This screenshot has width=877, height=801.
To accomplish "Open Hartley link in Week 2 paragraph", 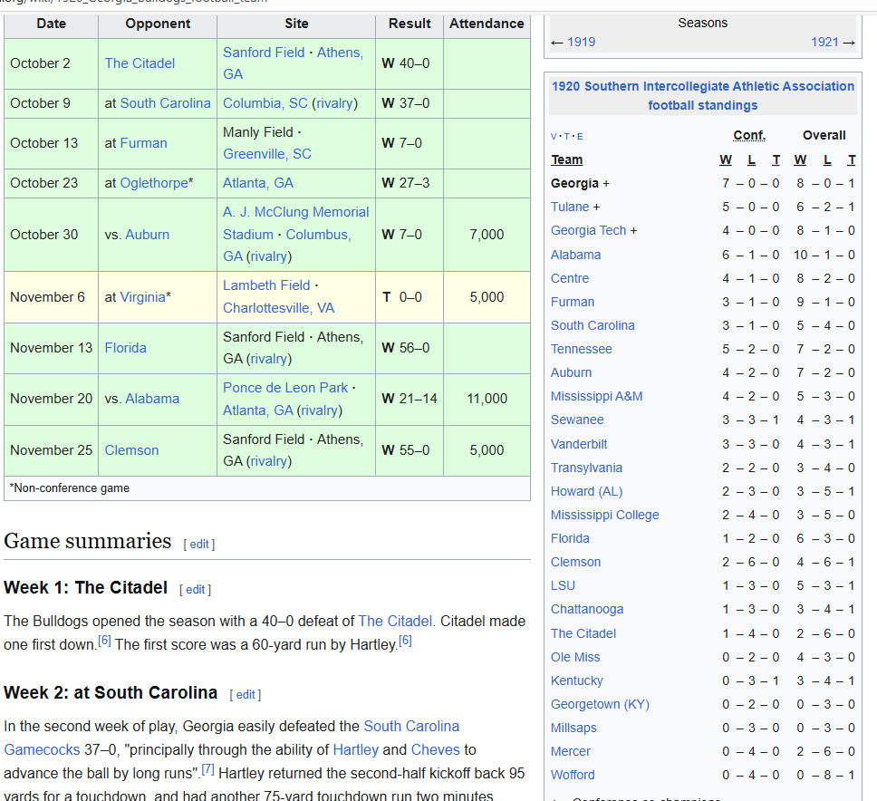I will pos(356,750).
